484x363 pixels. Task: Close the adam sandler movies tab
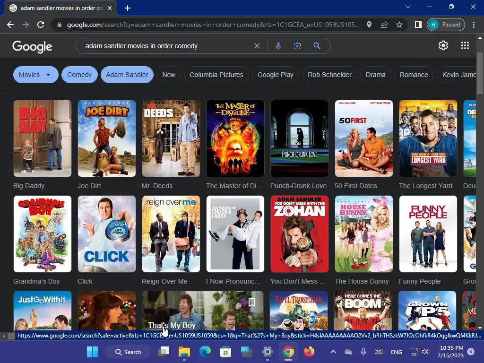pos(110,8)
